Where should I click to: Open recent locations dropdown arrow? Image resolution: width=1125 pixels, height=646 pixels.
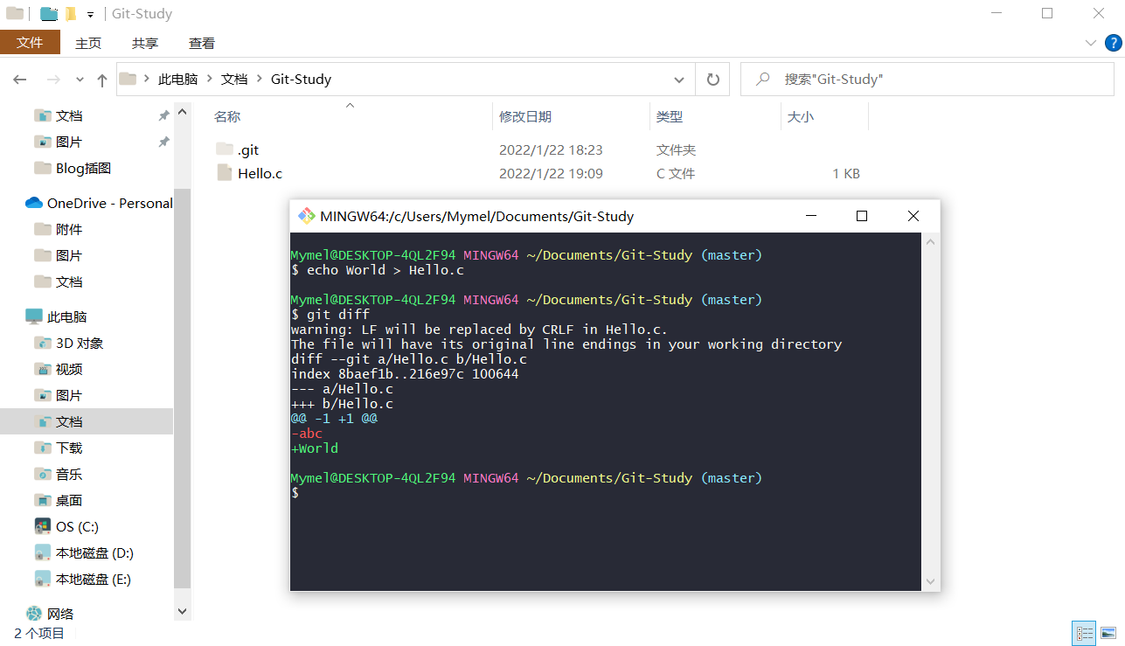tap(80, 80)
